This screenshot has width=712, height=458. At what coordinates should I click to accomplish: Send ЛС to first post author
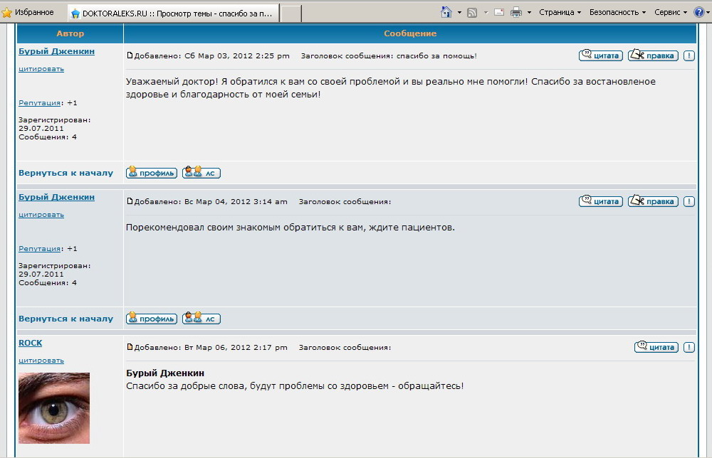[x=201, y=173]
